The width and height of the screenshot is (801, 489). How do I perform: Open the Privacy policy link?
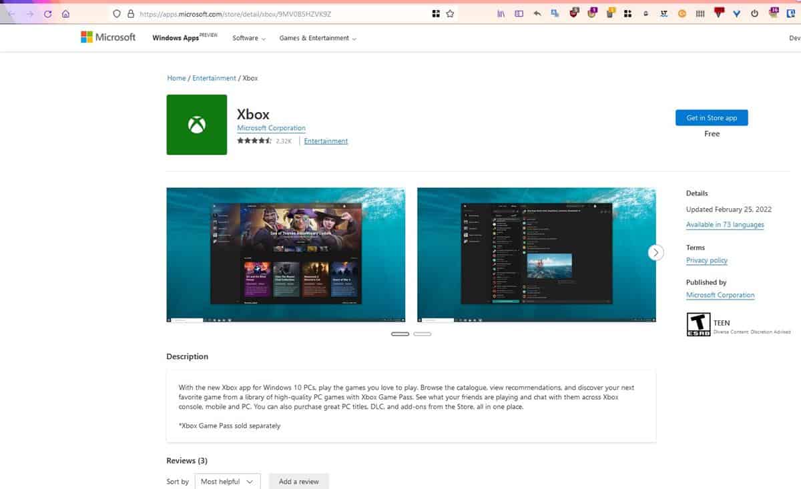click(706, 260)
